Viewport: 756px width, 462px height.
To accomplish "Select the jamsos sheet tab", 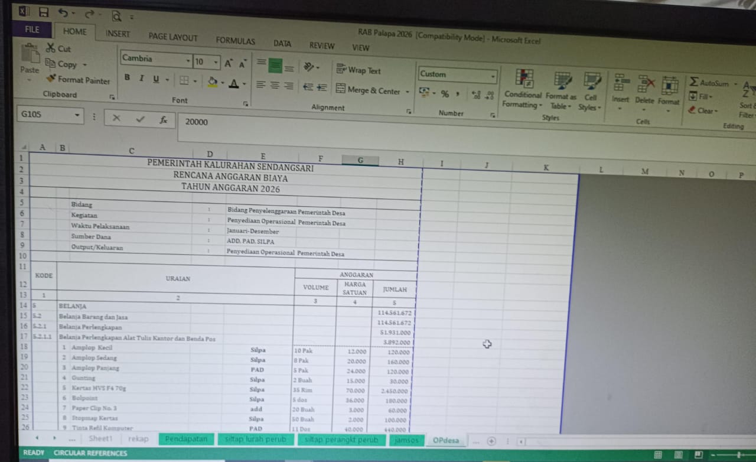I will pos(406,440).
